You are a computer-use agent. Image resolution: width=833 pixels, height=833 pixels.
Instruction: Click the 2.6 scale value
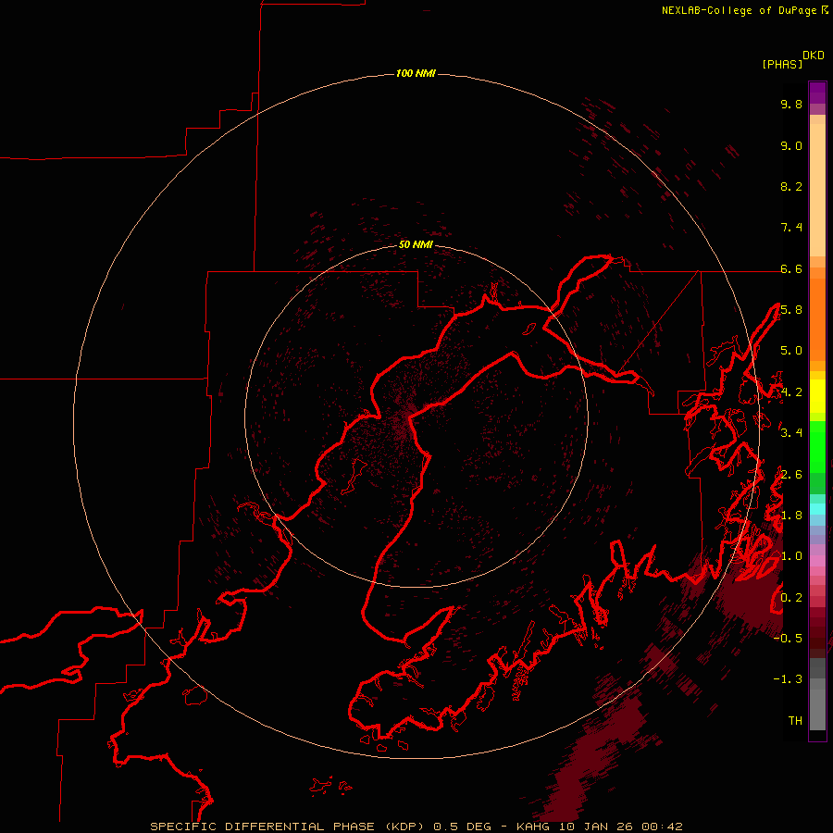pyautogui.click(x=791, y=475)
